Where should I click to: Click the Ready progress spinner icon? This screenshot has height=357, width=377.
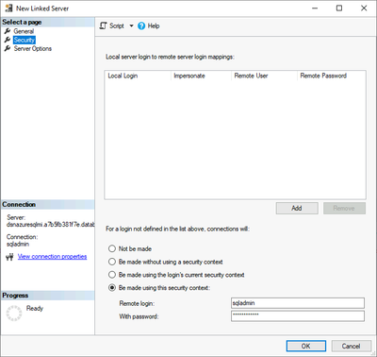pyautogui.click(x=14, y=313)
